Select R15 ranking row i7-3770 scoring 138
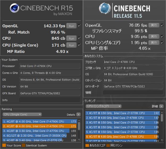The height and width of the screenshot is (149, 166). point(40,140)
